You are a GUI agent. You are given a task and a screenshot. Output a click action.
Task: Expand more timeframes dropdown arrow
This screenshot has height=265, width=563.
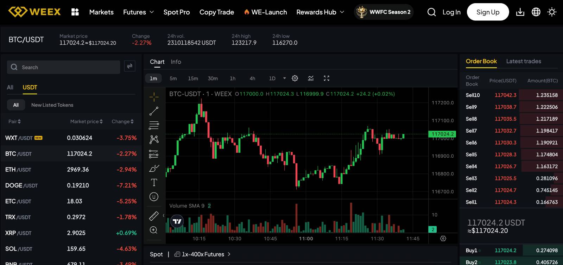coord(284,78)
